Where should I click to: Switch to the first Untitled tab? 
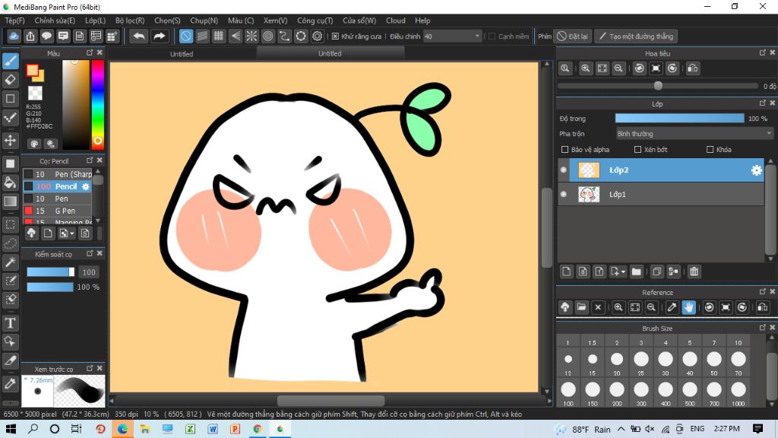tap(182, 54)
